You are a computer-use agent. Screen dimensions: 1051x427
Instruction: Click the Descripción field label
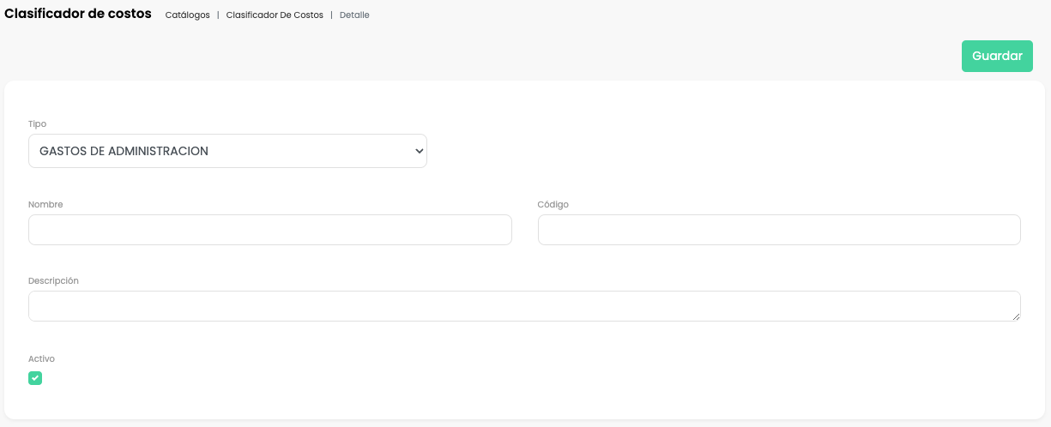point(53,281)
